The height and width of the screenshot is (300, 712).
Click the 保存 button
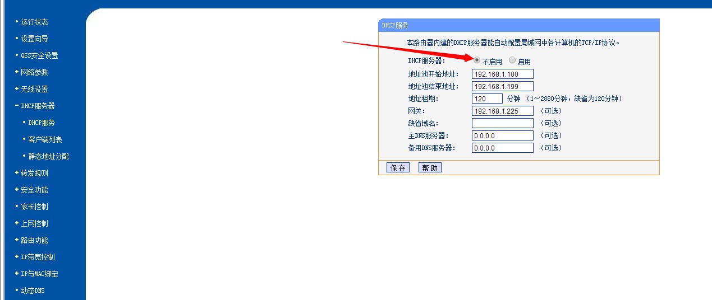tap(398, 168)
